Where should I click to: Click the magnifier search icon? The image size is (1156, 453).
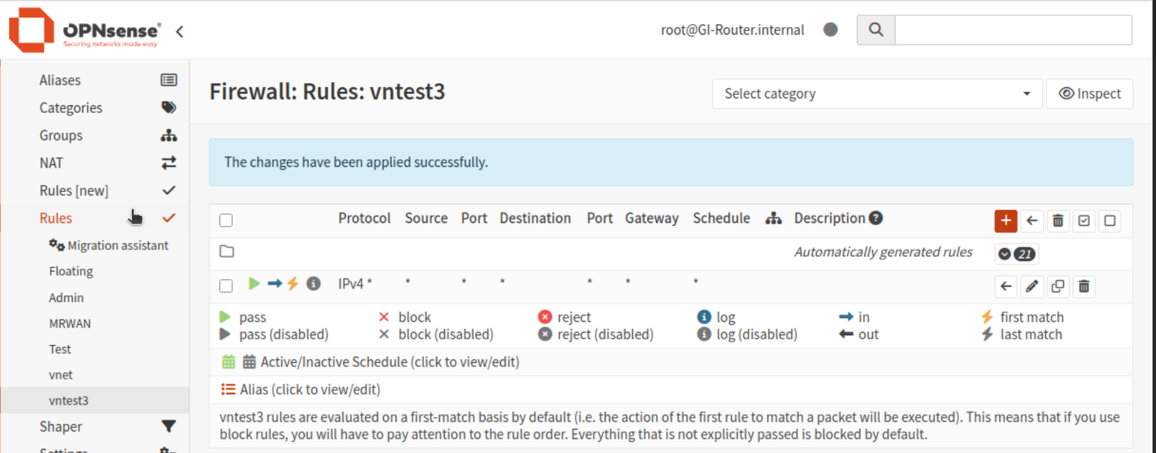pyautogui.click(x=875, y=30)
